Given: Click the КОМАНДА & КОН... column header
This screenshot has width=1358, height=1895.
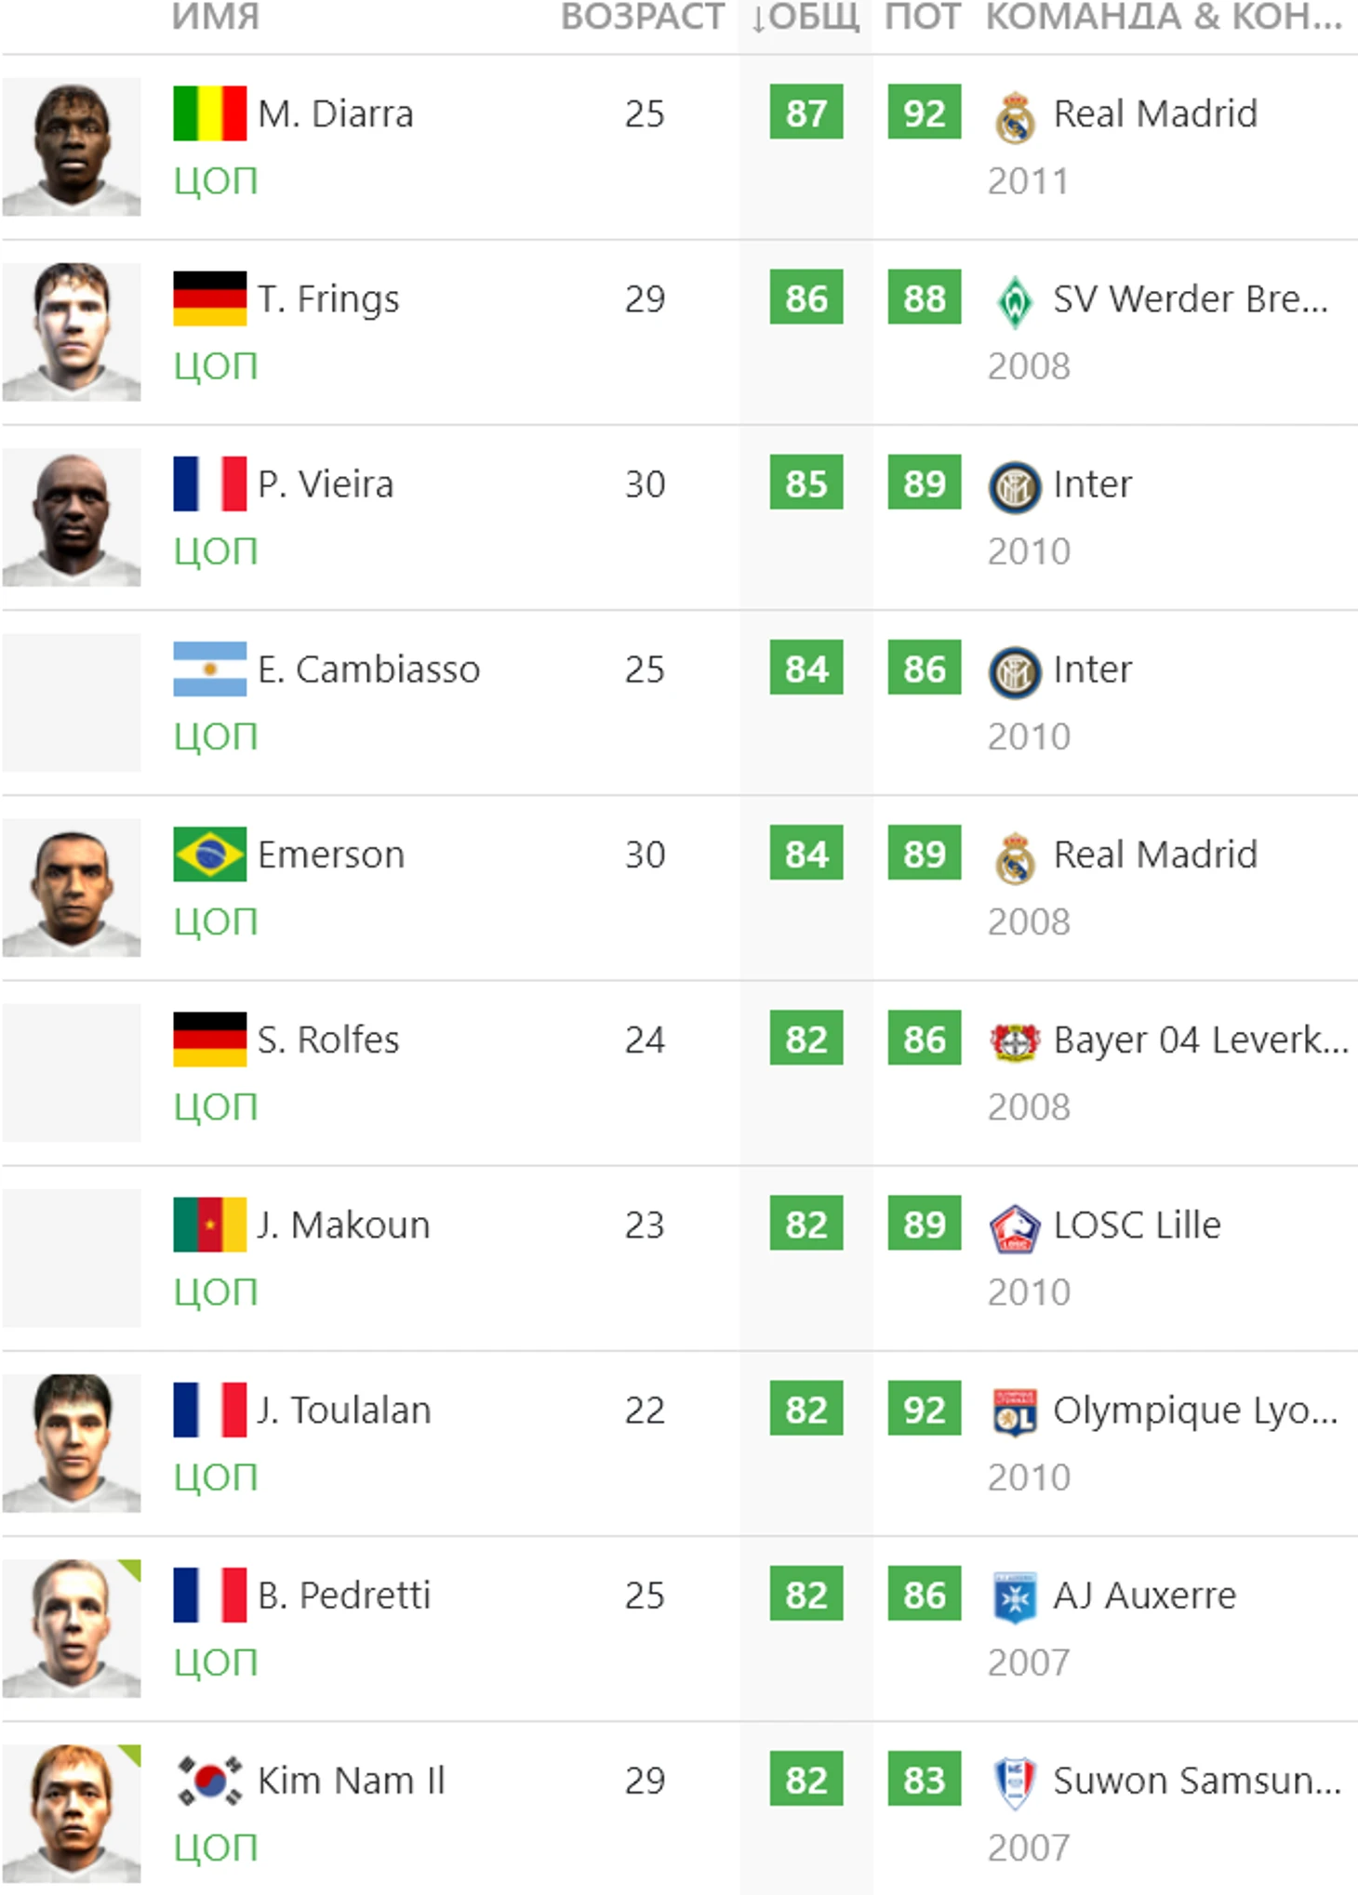Looking at the screenshot, I should click(1164, 17).
